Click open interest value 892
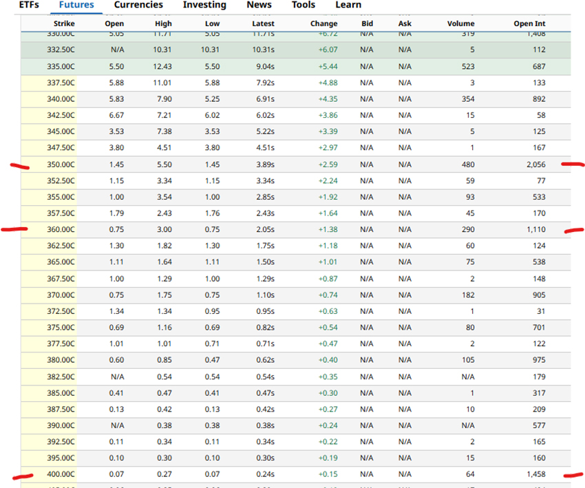585x488 pixels. point(539,99)
